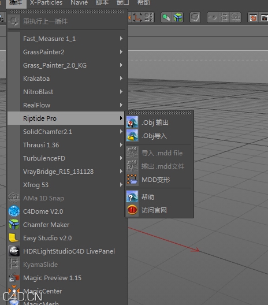
Task: Click the green flashlight toolbar icon
Action: pos(166,18)
